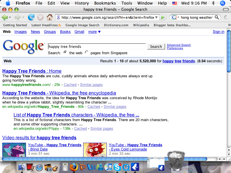Screen dimensions: 231x173
Task: Click the horizontal scrollbar thumb
Action: 104,159
